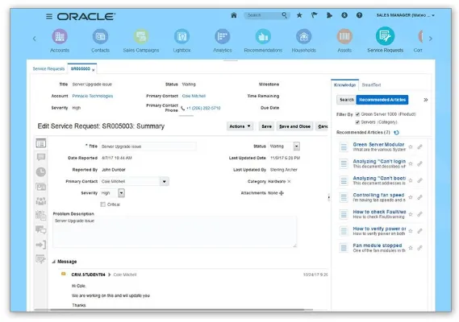
Task: Open the Status dropdown
Action: [x=297, y=147]
